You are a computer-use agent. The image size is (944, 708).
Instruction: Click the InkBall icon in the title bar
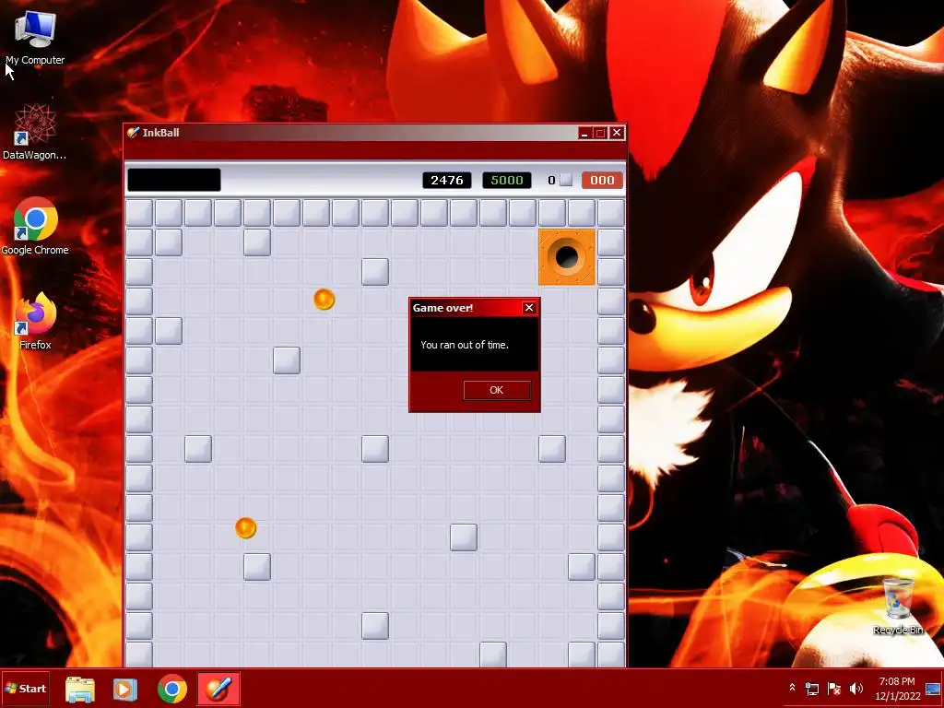point(133,133)
